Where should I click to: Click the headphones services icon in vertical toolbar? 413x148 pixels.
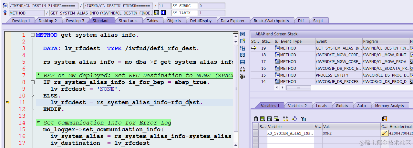click(243, 69)
